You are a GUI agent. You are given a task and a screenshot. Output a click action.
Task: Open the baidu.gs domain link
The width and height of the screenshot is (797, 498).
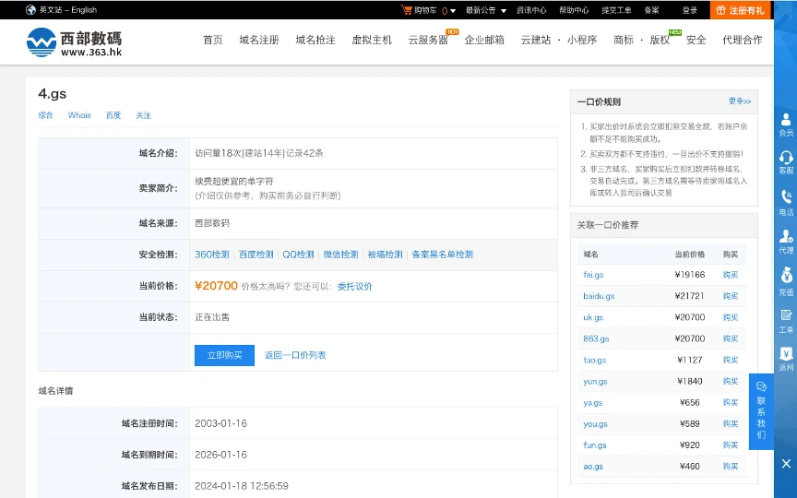point(599,296)
